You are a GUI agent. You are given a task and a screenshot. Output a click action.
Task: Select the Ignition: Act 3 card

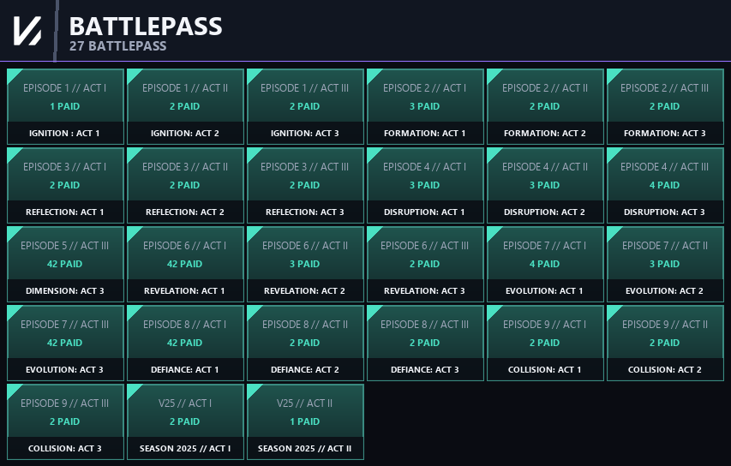305,107
